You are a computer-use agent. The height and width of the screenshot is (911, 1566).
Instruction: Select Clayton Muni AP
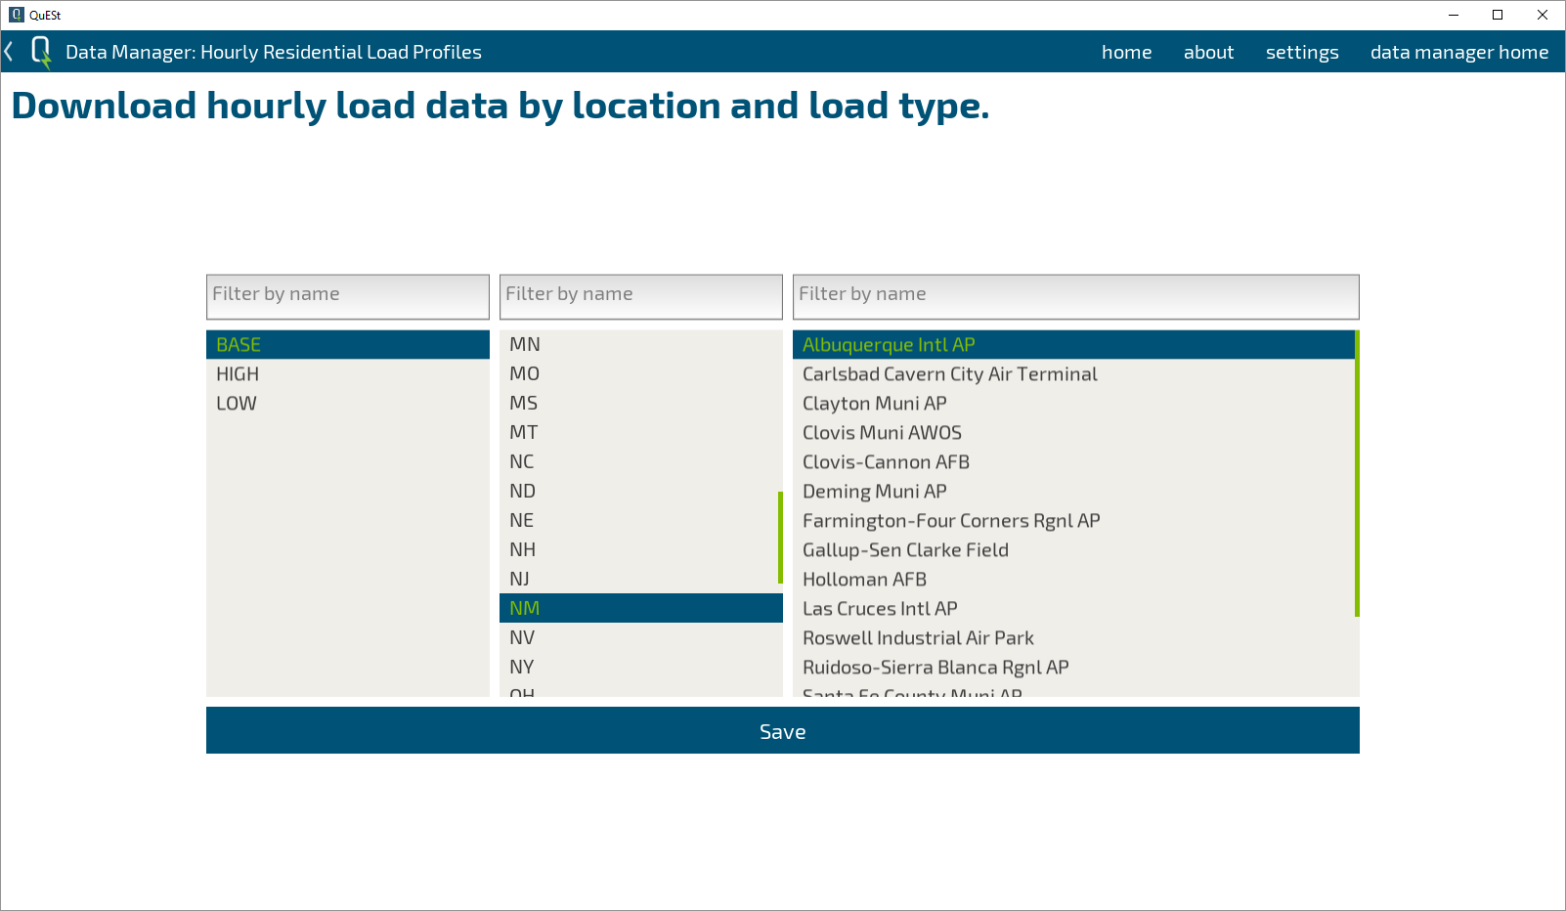click(x=1073, y=403)
